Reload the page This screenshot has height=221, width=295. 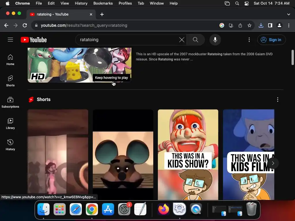tap(25, 25)
